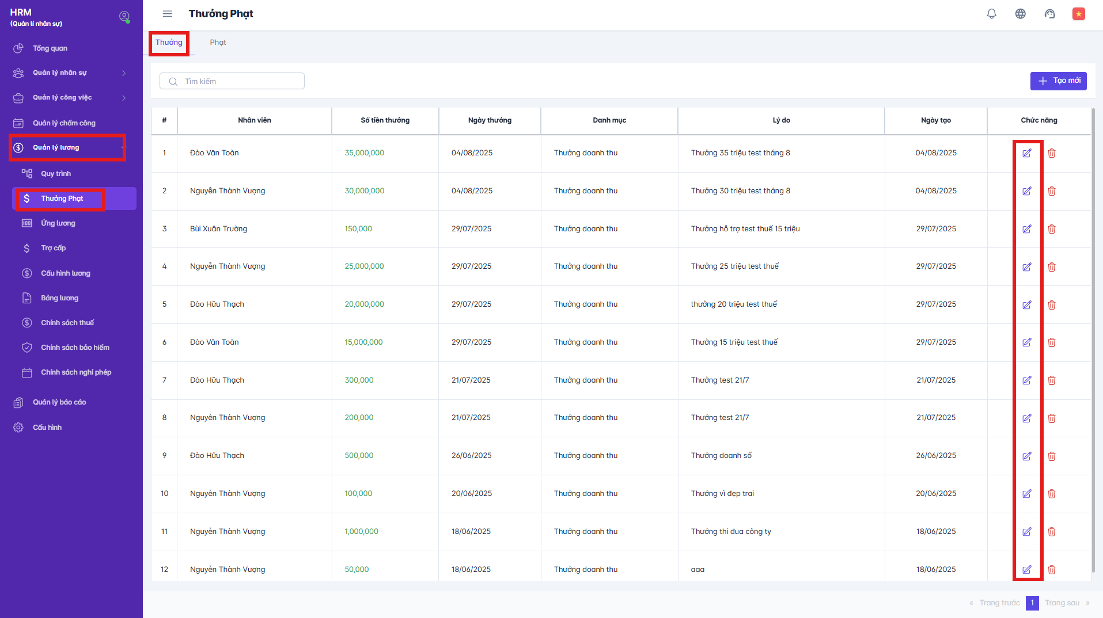Image resolution: width=1103 pixels, height=618 pixels.
Task: Delete the row 3 reward for Bùi Xuân Trường
Action: coord(1051,229)
